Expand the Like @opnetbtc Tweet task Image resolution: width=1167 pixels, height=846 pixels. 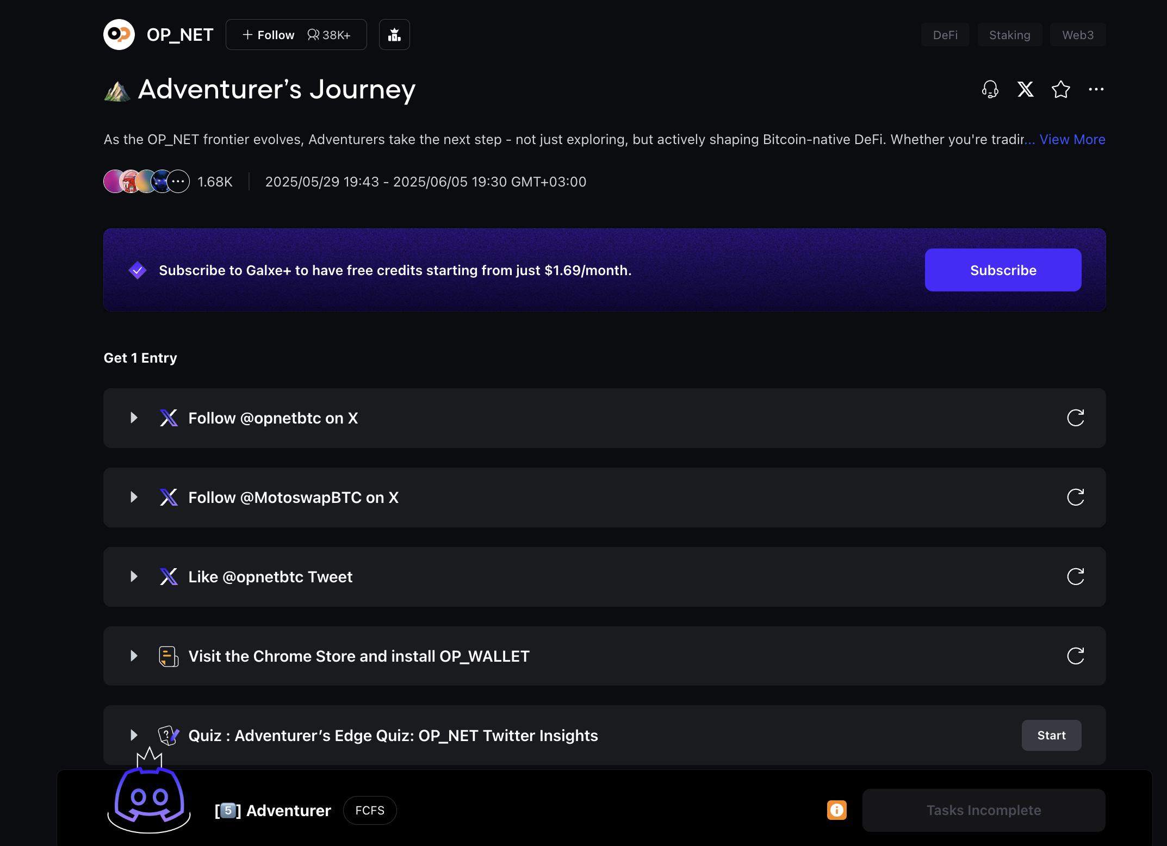(x=134, y=577)
